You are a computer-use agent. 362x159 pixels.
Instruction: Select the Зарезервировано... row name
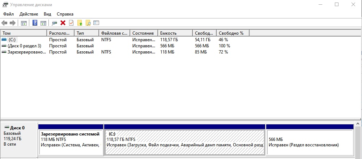[26, 52]
